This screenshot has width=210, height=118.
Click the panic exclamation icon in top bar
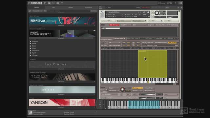click(x=175, y=3)
